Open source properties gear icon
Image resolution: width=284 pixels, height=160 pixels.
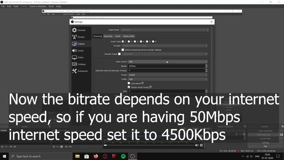click(62, 147)
